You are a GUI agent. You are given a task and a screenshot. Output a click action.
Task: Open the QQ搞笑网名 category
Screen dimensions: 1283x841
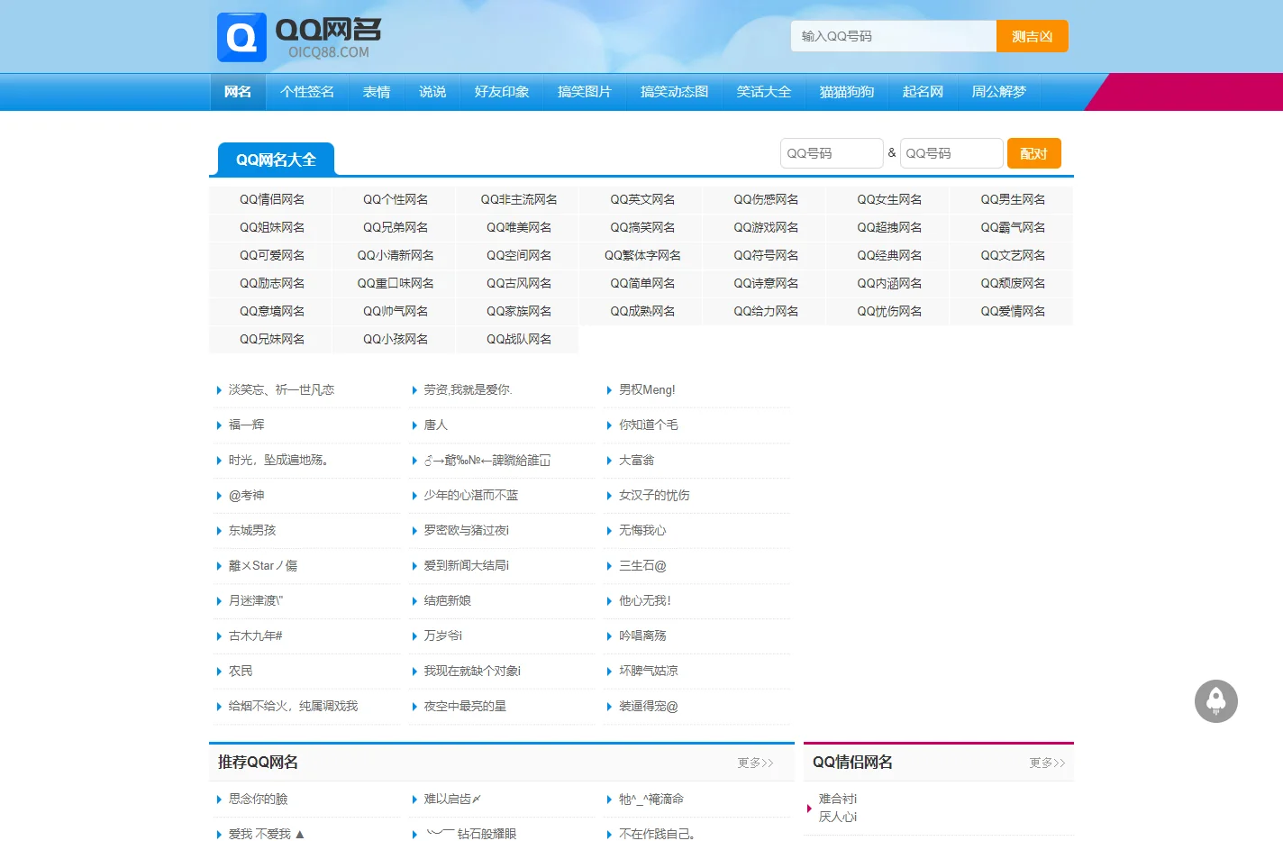pos(642,227)
